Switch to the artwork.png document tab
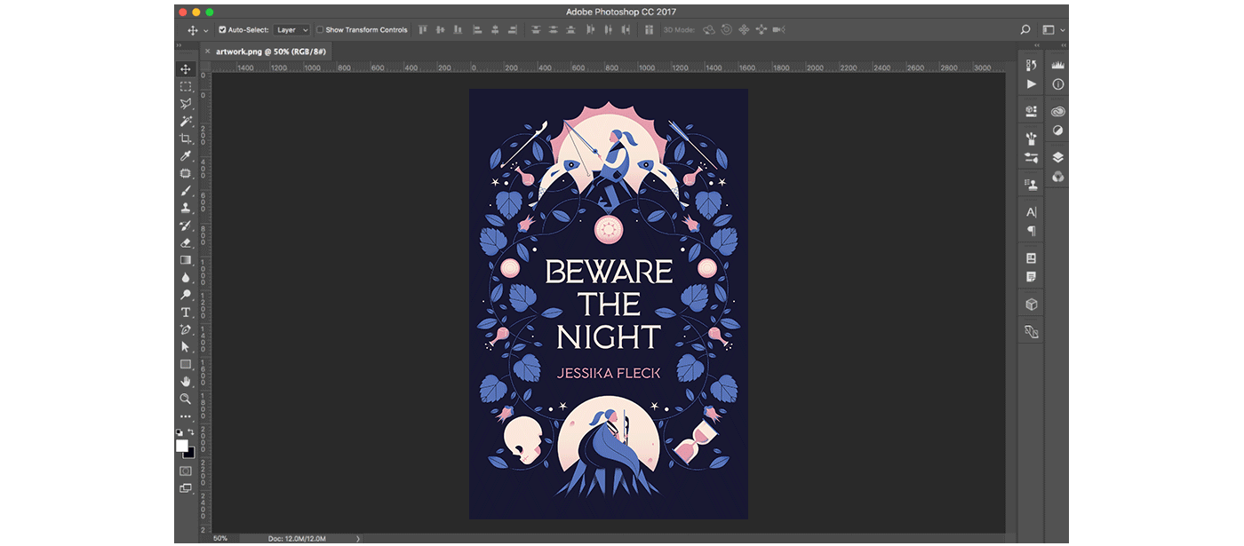Viewport: 1244px width, 546px height. click(271, 51)
